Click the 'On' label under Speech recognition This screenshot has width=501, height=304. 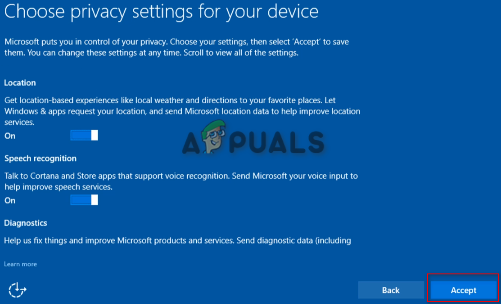[x=9, y=200]
